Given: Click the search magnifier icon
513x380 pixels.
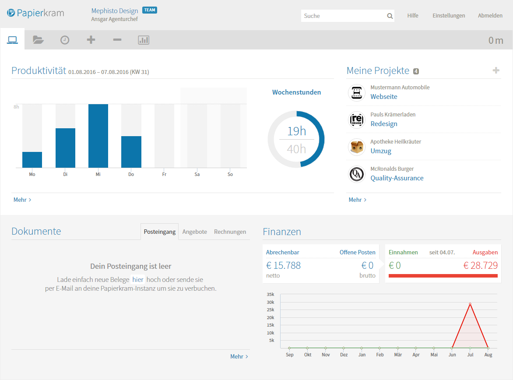Looking at the screenshot, I should [390, 16].
